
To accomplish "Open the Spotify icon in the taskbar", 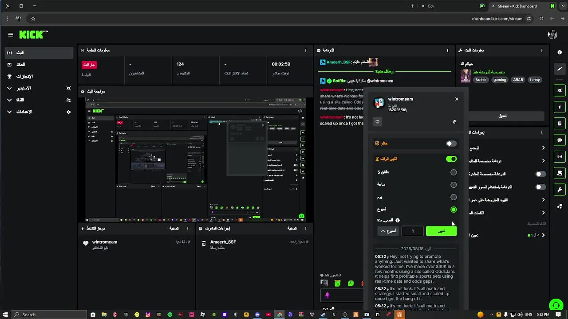I will click(170, 315).
